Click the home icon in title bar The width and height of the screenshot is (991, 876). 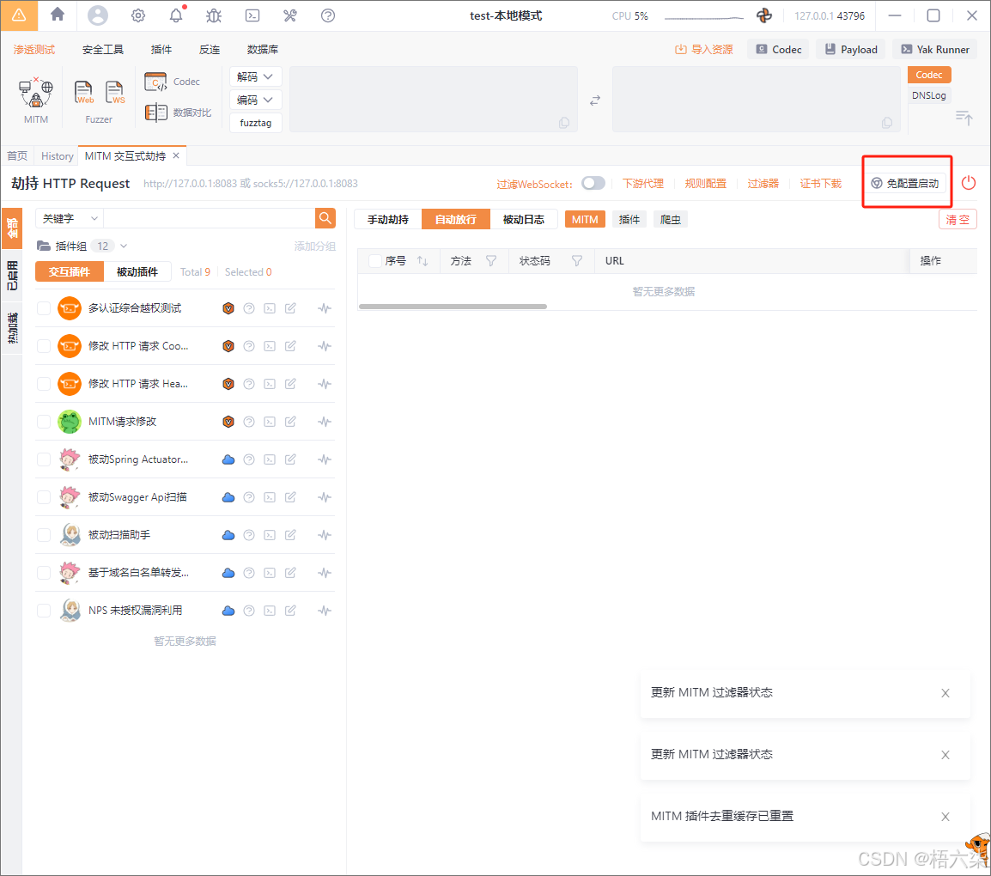[x=58, y=15]
